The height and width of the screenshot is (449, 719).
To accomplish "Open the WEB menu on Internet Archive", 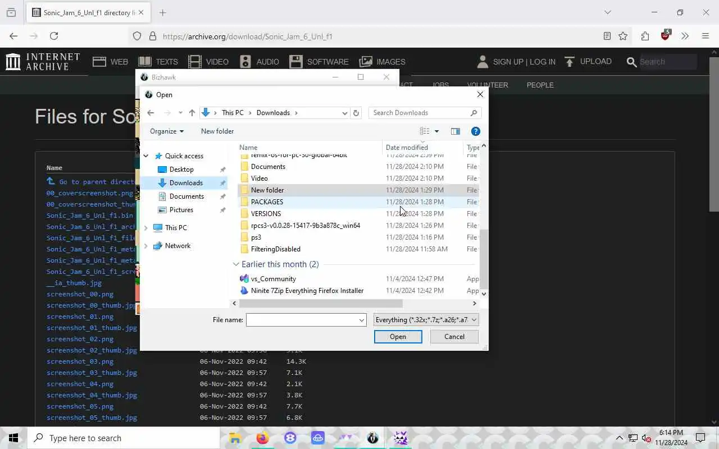I will click(x=111, y=62).
